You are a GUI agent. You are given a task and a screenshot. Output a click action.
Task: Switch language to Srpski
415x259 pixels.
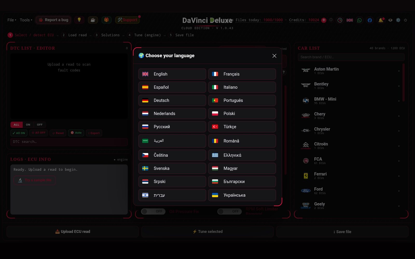coord(172,182)
